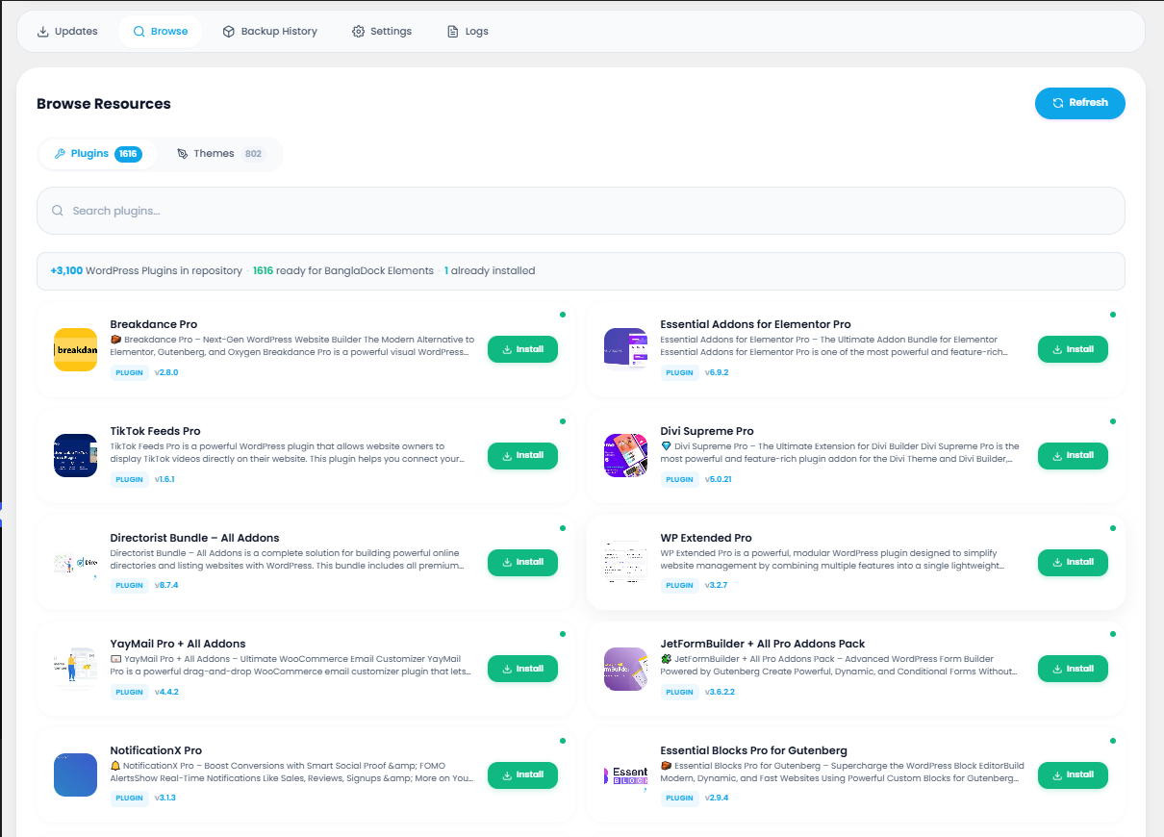Image resolution: width=1164 pixels, height=837 pixels.
Task: Click version v1.6.1 text
Action: tap(164, 479)
